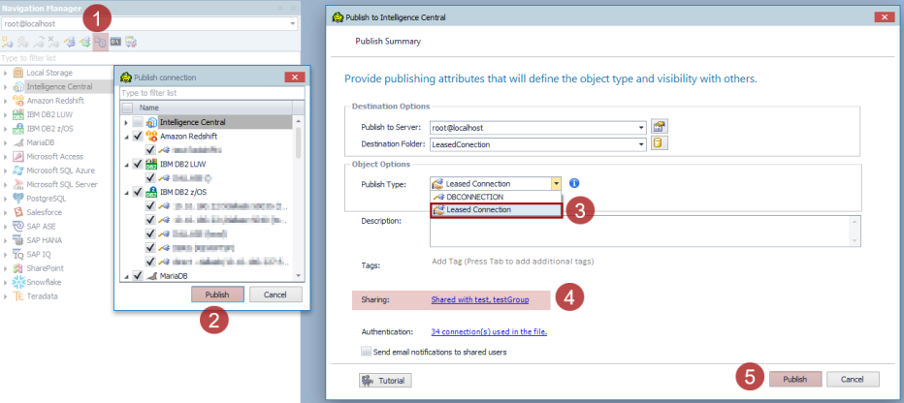
Task: Select Salesforce in Navigation Manager
Action: click(x=44, y=212)
